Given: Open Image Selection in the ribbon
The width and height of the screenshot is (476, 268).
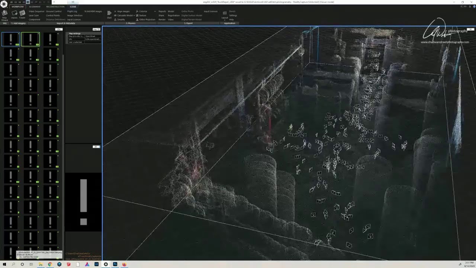Looking at the screenshot, I should (75, 16).
